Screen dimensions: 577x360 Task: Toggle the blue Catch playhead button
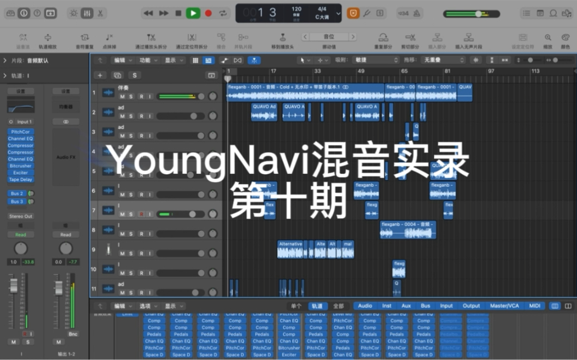point(254,60)
